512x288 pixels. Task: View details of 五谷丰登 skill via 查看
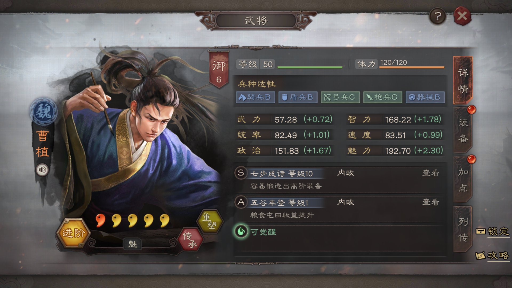431,202
